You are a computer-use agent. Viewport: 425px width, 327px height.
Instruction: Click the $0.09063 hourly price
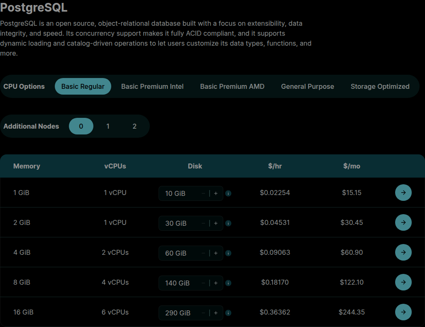pyautogui.click(x=275, y=252)
